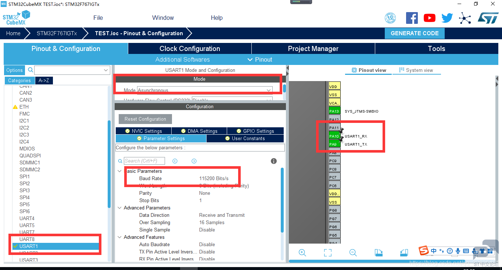
Task: Click pin PG8 on the chip
Action: tap(334, 210)
